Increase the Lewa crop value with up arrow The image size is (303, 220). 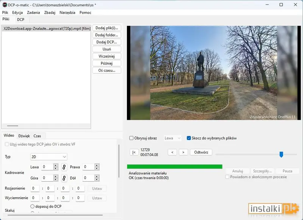(x=56, y=165)
